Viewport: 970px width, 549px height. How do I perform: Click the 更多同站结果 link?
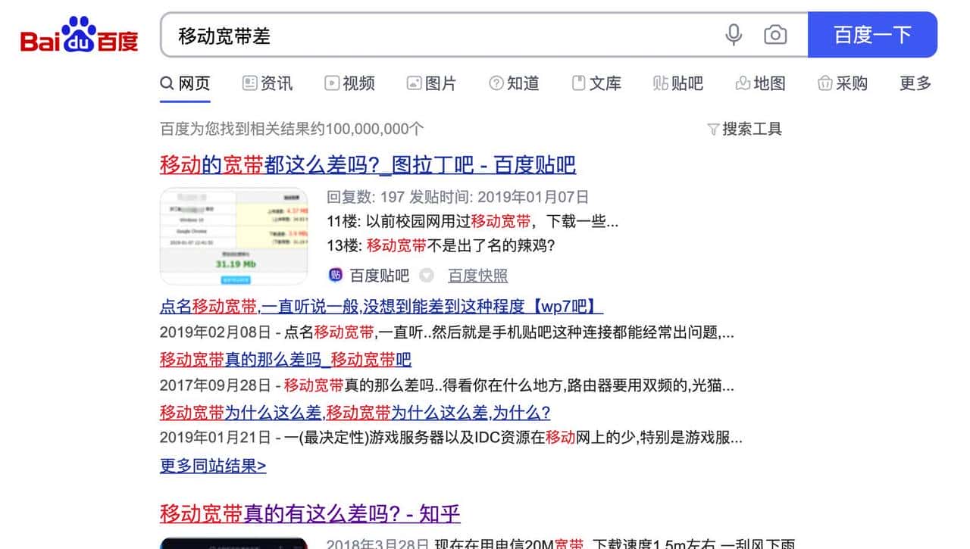tap(211, 465)
